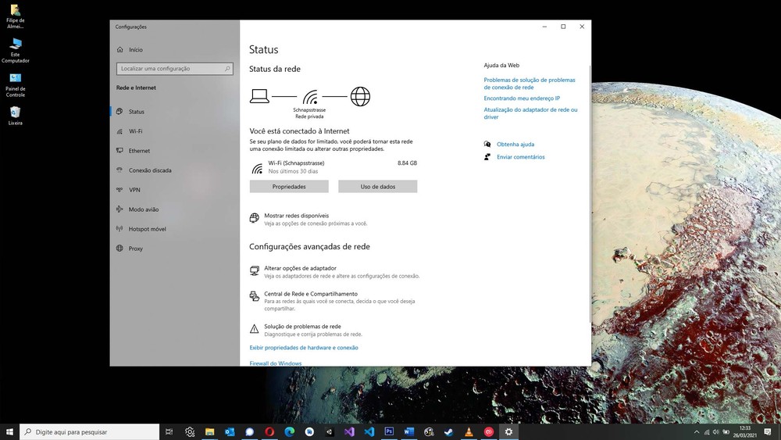The height and width of the screenshot is (440, 781).
Task: Show available networks via Mostrar redes disponíveis
Action: 296,216
